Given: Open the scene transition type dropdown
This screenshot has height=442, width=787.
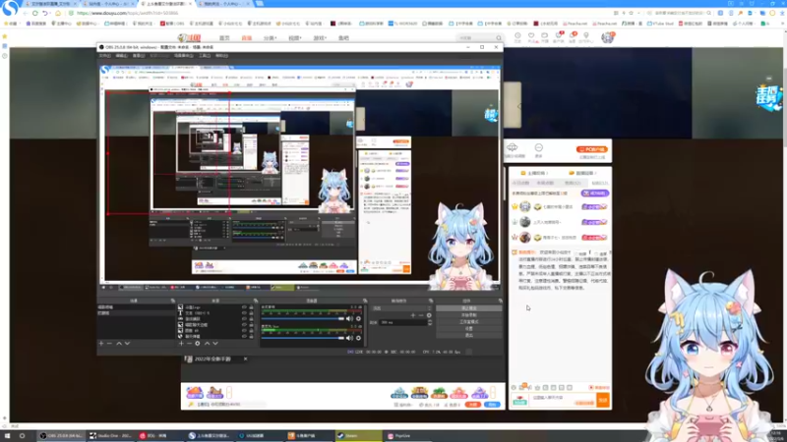Looking at the screenshot, I should click(x=402, y=308).
